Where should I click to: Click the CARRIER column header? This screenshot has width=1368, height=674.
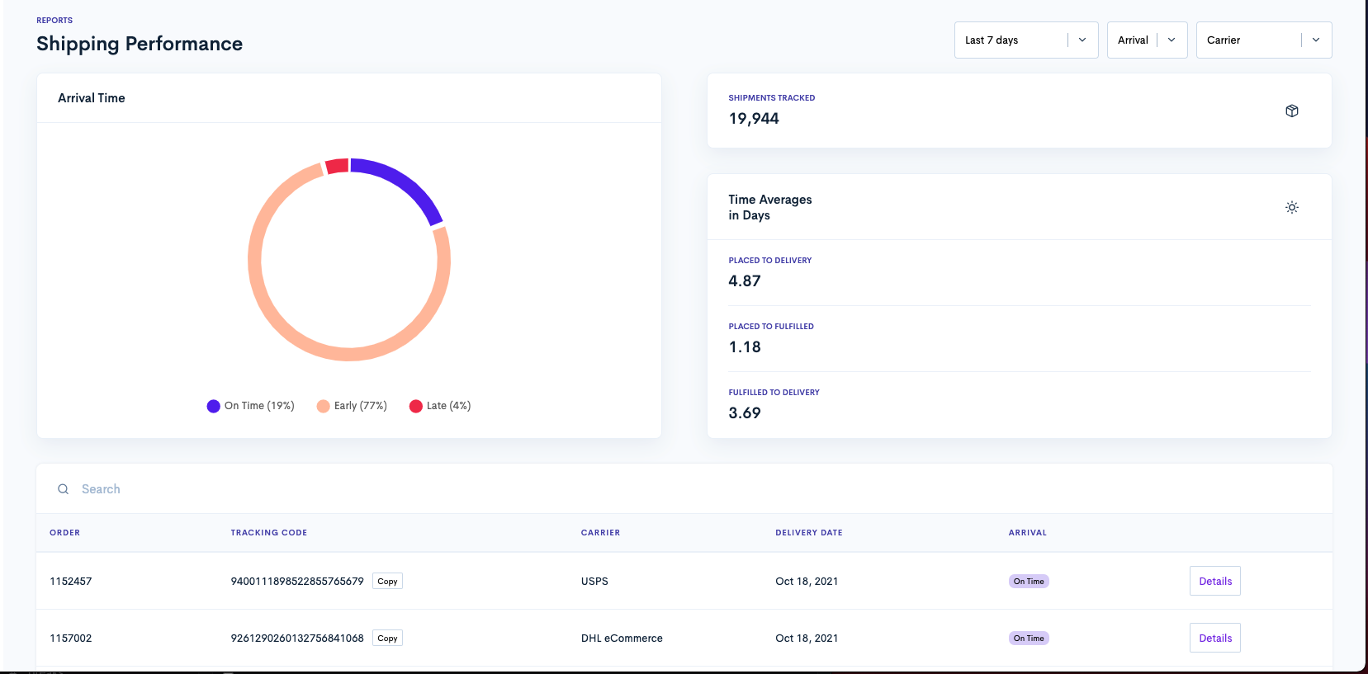[x=600, y=533]
